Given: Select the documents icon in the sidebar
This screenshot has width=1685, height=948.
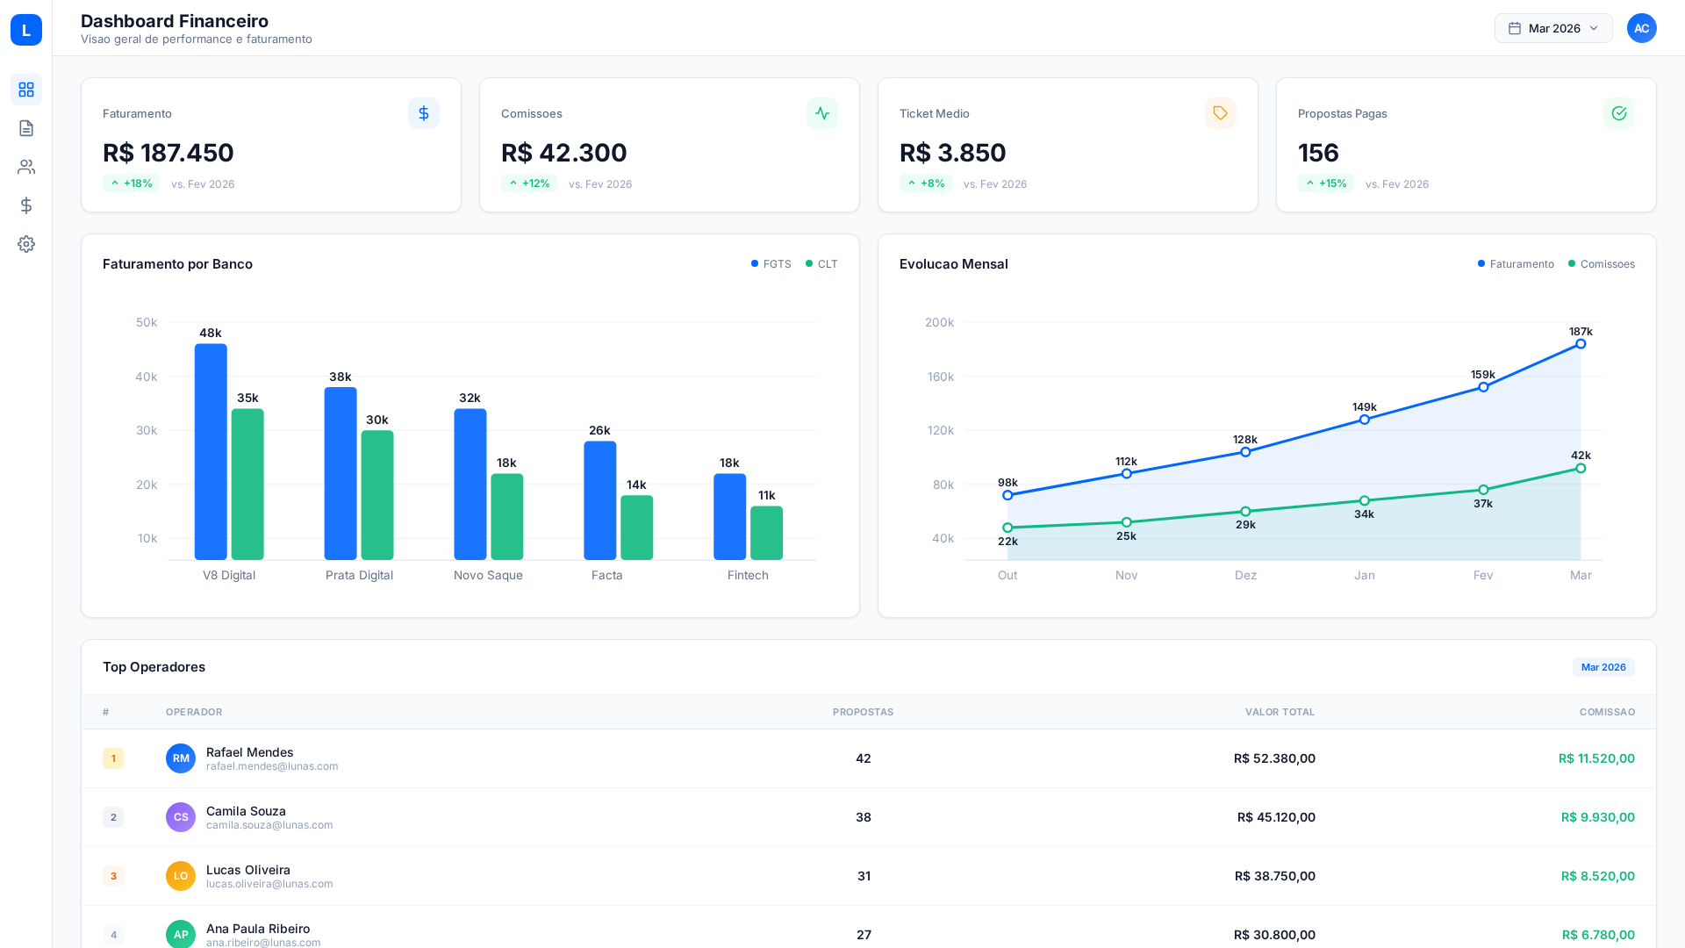Looking at the screenshot, I should point(26,128).
